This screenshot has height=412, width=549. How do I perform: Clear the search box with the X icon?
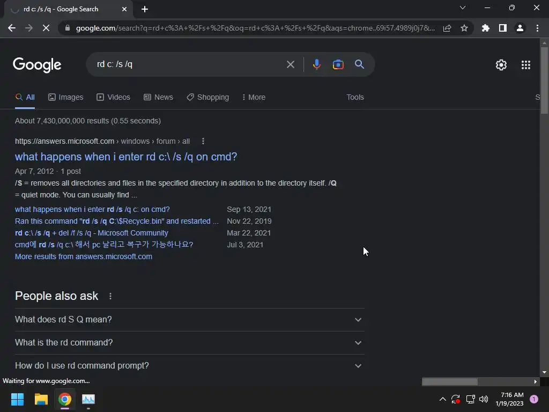[x=290, y=64]
